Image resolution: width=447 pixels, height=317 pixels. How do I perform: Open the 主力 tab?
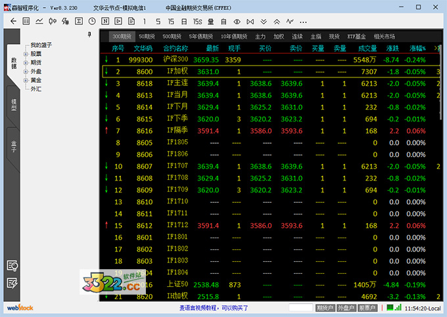[260, 36]
